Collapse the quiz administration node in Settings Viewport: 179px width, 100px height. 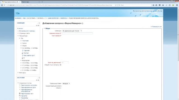[x=18, y=83]
